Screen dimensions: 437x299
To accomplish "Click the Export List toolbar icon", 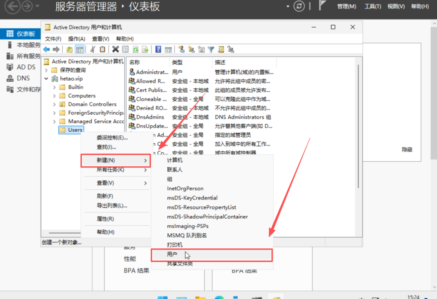I will 145,49.
